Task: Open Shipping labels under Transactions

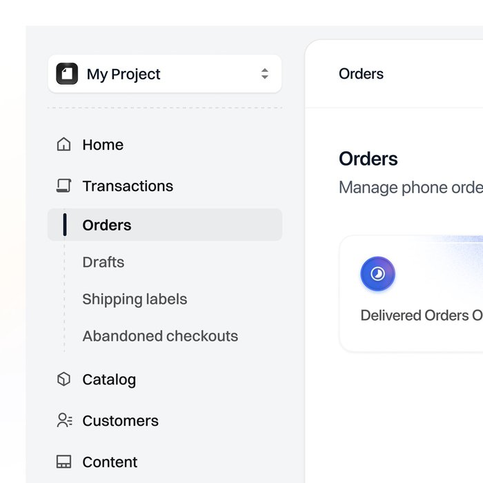Action: 135,299
